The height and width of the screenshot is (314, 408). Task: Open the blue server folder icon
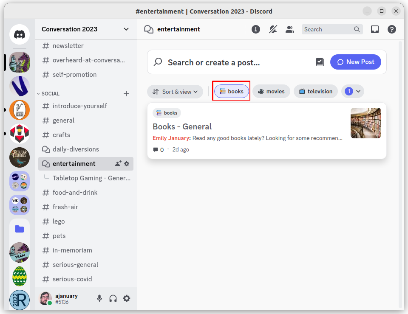pos(20,229)
